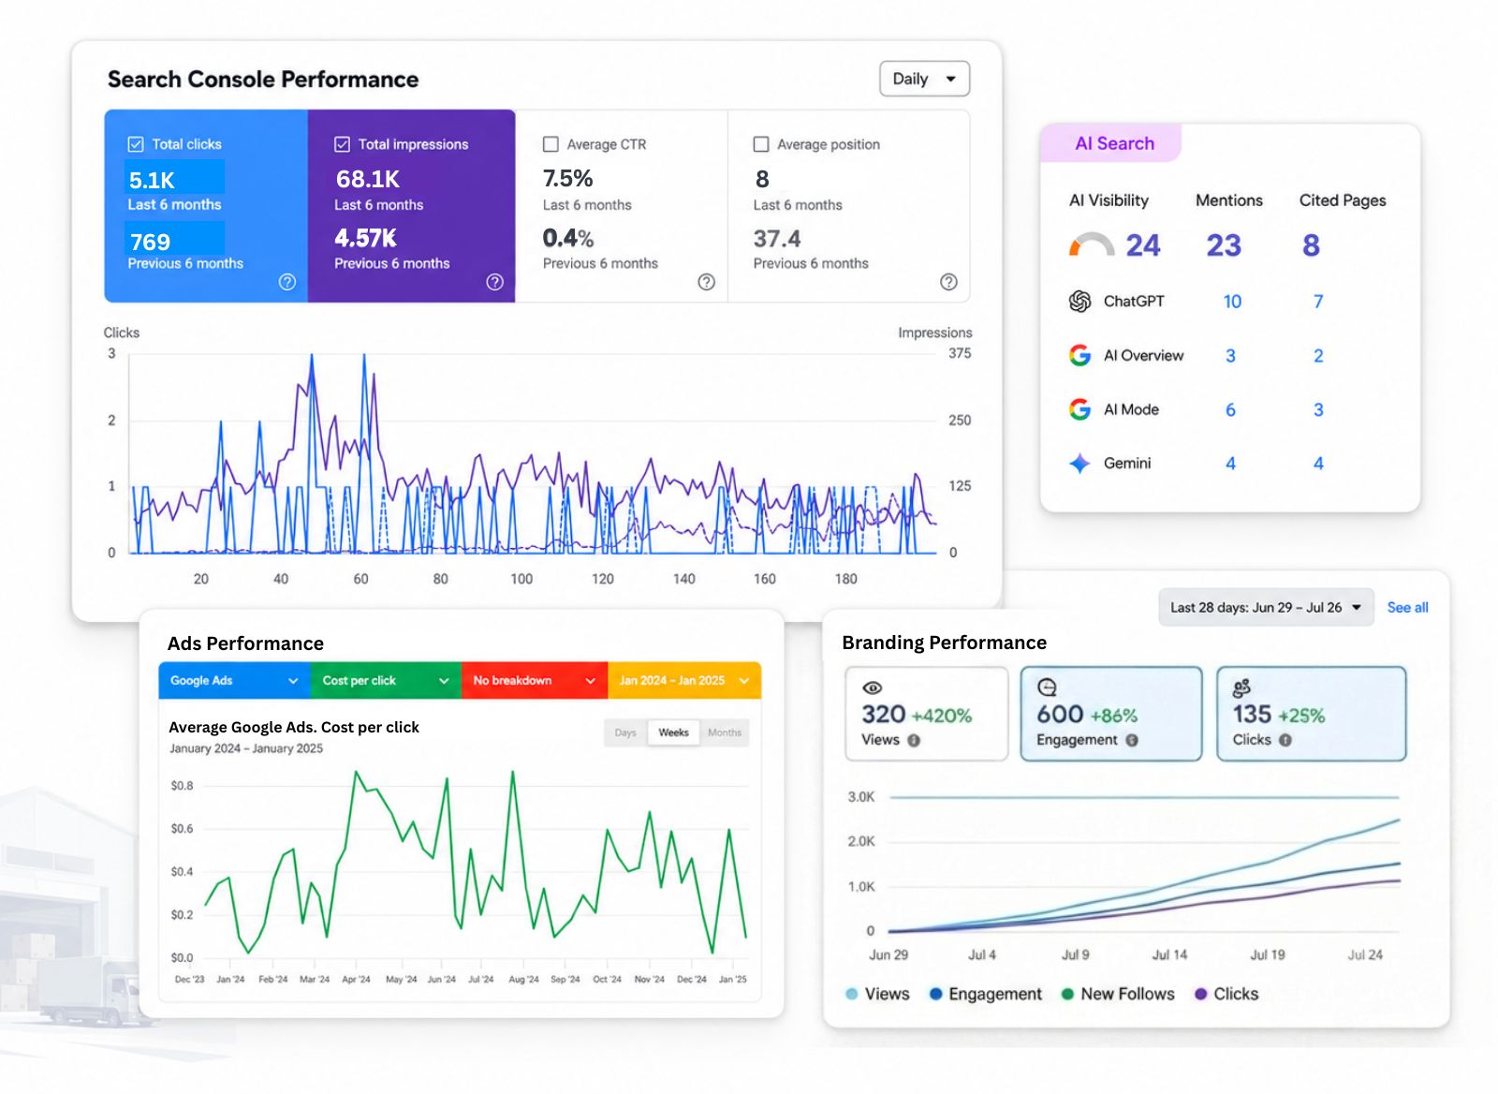Toggle Clicks series in chart legend
Image resolution: width=1498 pixels, height=1094 pixels.
point(1226,994)
